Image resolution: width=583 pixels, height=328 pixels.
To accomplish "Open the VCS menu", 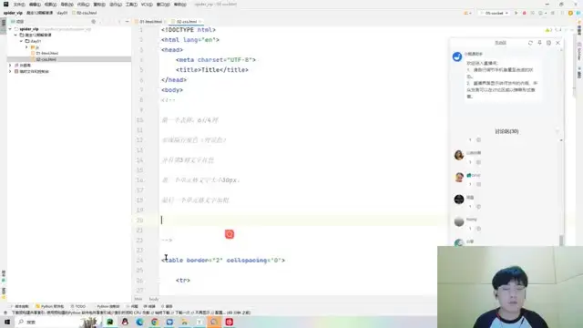I will click(147, 5).
